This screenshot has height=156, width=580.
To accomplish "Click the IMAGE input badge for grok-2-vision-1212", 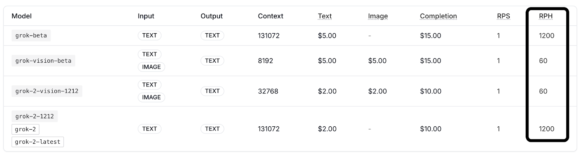I will click(151, 97).
